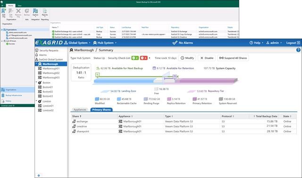The height and width of the screenshot is (178, 302).
Task: Click the onedrive share row
Action: pos(184,126)
